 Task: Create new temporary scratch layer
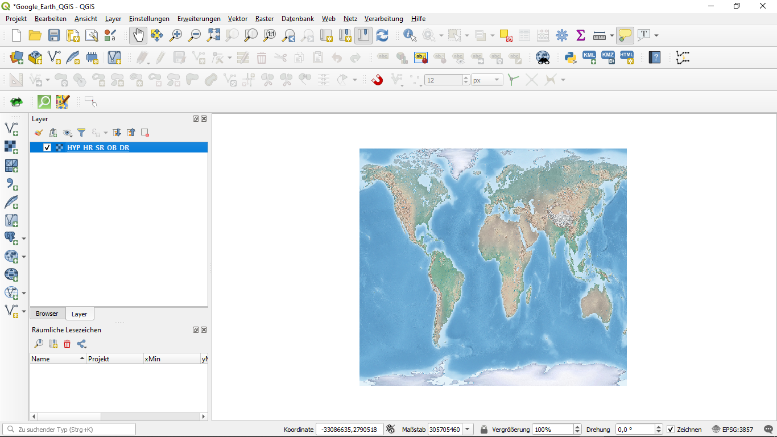click(x=92, y=57)
